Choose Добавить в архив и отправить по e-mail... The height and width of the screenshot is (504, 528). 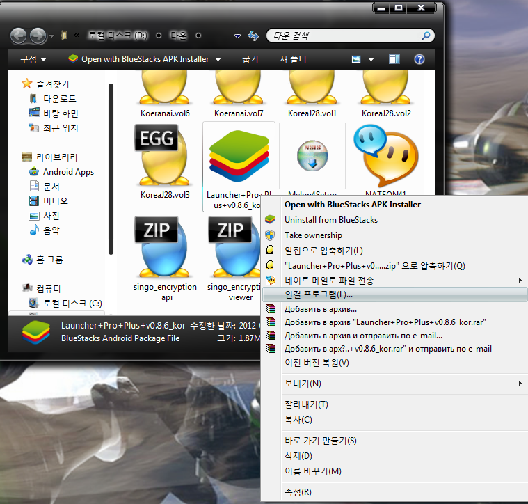click(394, 336)
